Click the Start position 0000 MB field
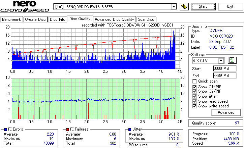The image size is (244, 148). (224, 68)
